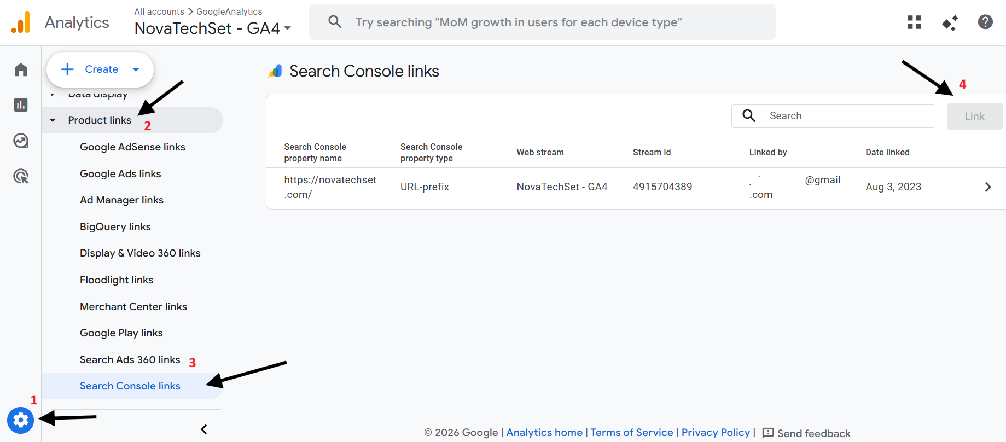Click the top search bar magnifier icon
Image resolution: width=1006 pixels, height=442 pixels.
[335, 22]
